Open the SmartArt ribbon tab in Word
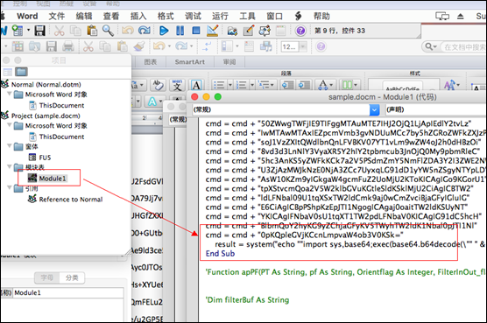Viewport: 487px width, 323px height. pyautogui.click(x=190, y=62)
